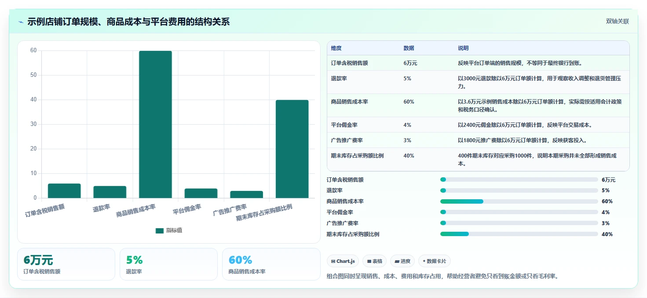647x298 pixels.
Task: Toggle the 指标值 legend swatch
Action: (159, 230)
